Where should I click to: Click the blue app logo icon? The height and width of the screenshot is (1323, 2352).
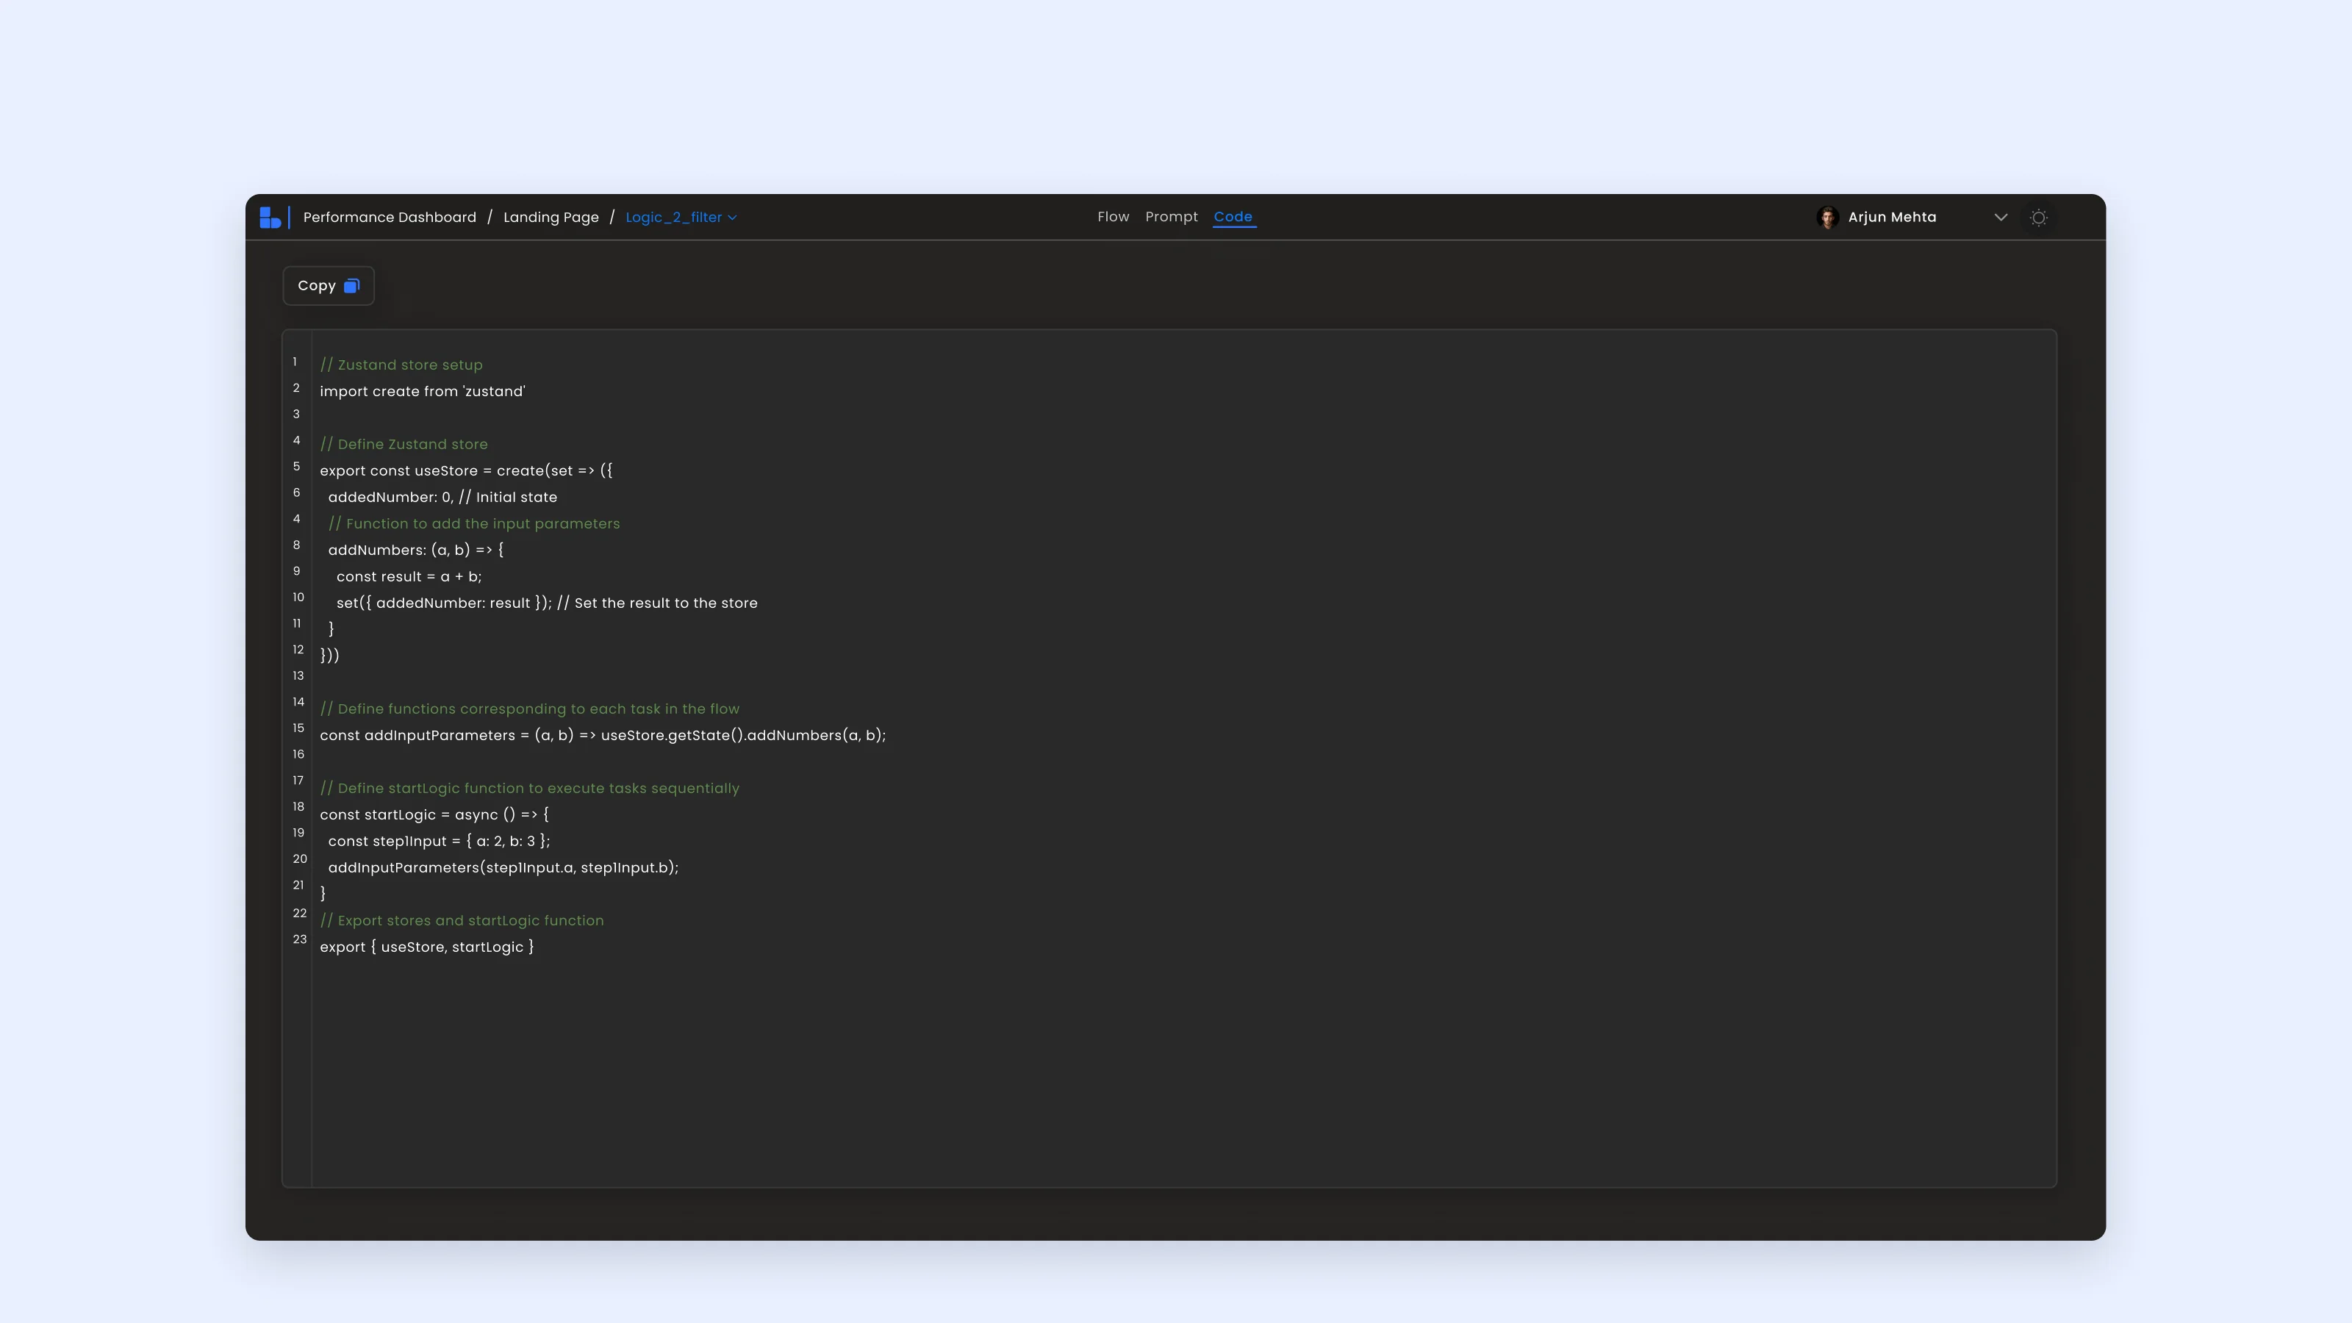point(270,218)
